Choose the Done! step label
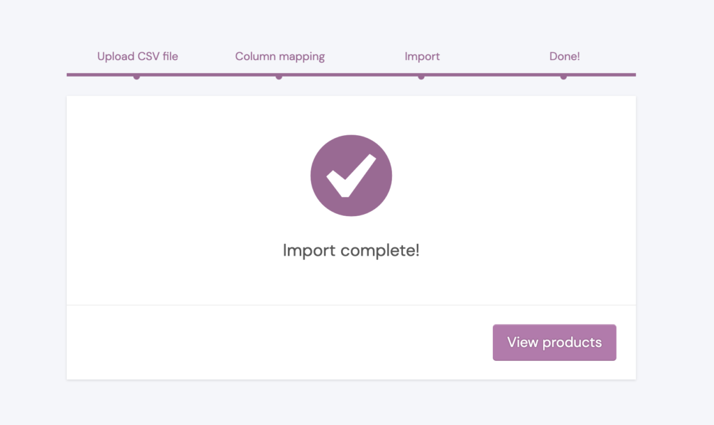Viewport: 714px width, 425px height. tap(564, 56)
